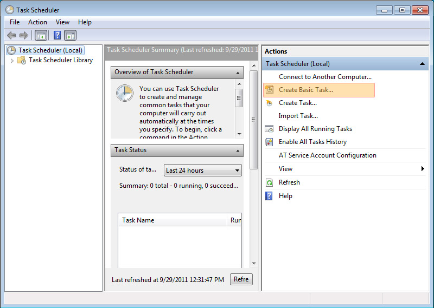
Task: Click the blue Help toolbar icon
Action: tap(57, 35)
